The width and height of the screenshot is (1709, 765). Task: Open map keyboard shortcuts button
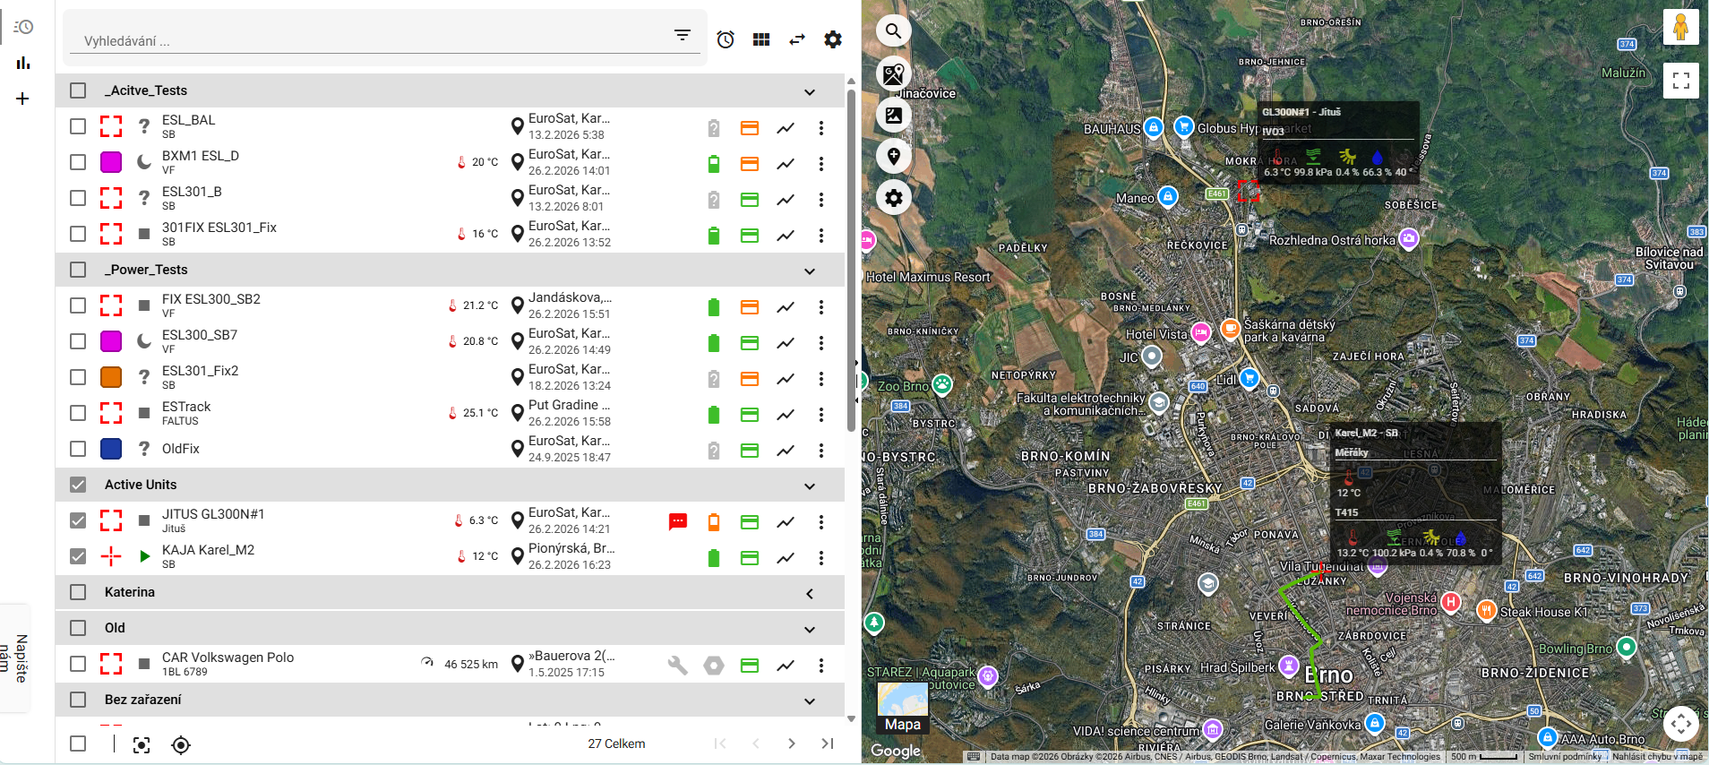coord(974,756)
